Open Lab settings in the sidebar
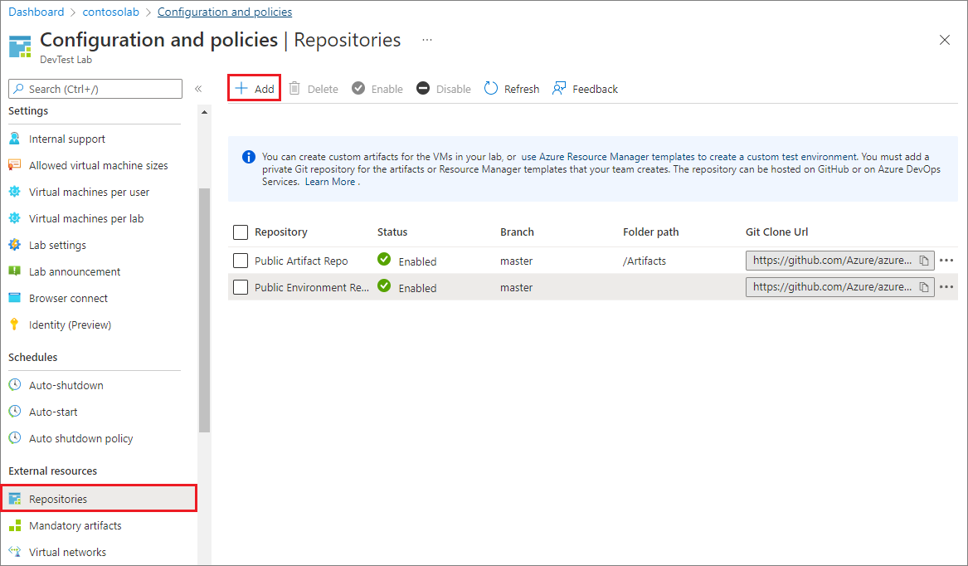The height and width of the screenshot is (566, 968). [61, 245]
